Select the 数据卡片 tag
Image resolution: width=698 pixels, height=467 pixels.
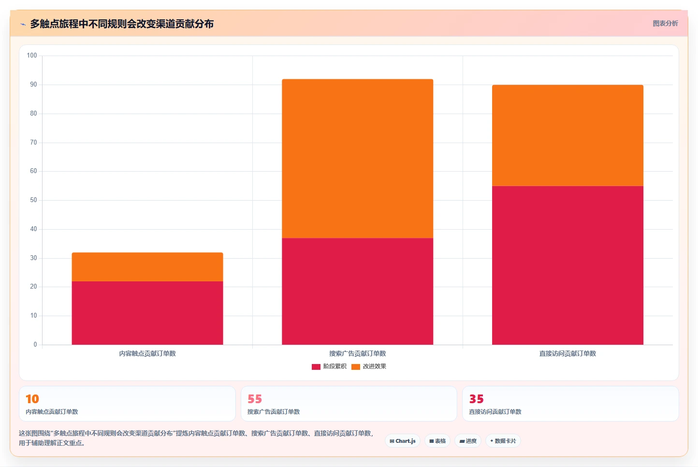click(503, 441)
